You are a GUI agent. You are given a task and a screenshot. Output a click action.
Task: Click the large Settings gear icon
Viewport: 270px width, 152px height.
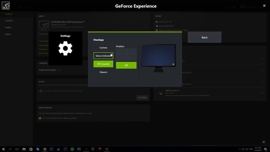(x=65, y=48)
